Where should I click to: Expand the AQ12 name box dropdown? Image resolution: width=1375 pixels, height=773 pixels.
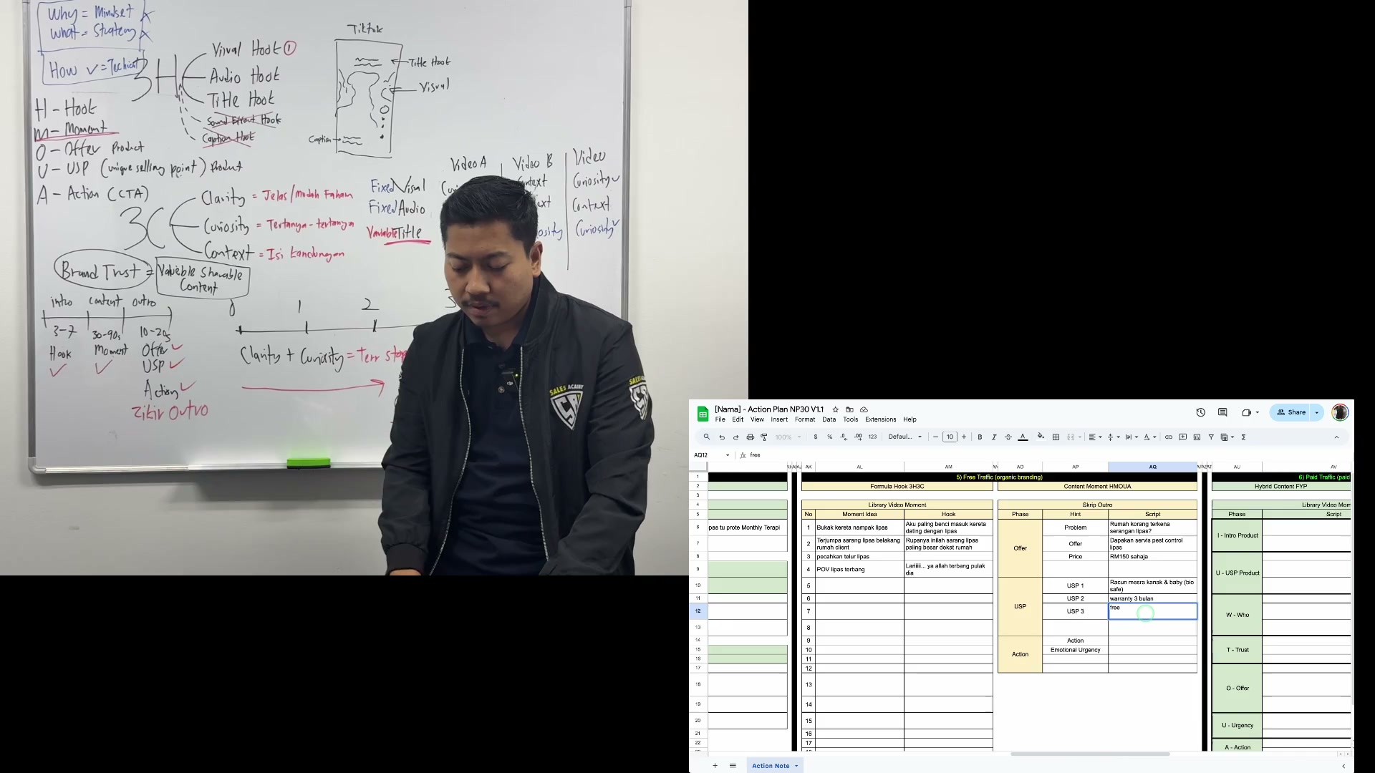[x=728, y=455]
